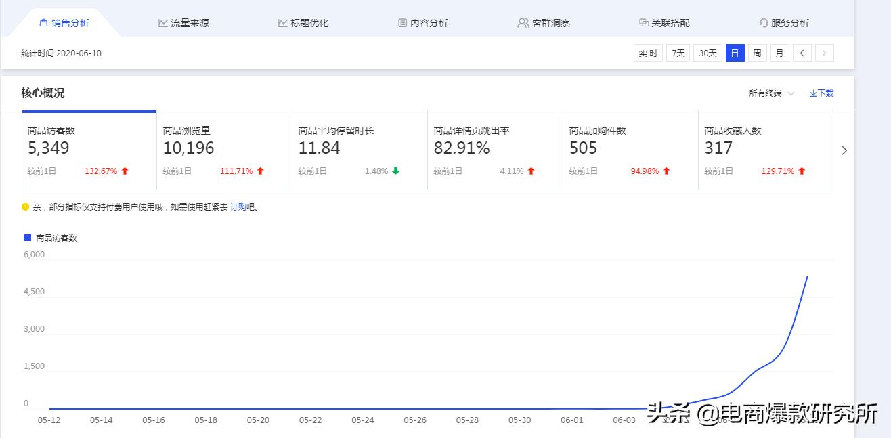The image size is (891, 438).
Task: Click the left date navigation arrow
Action: pyautogui.click(x=802, y=52)
